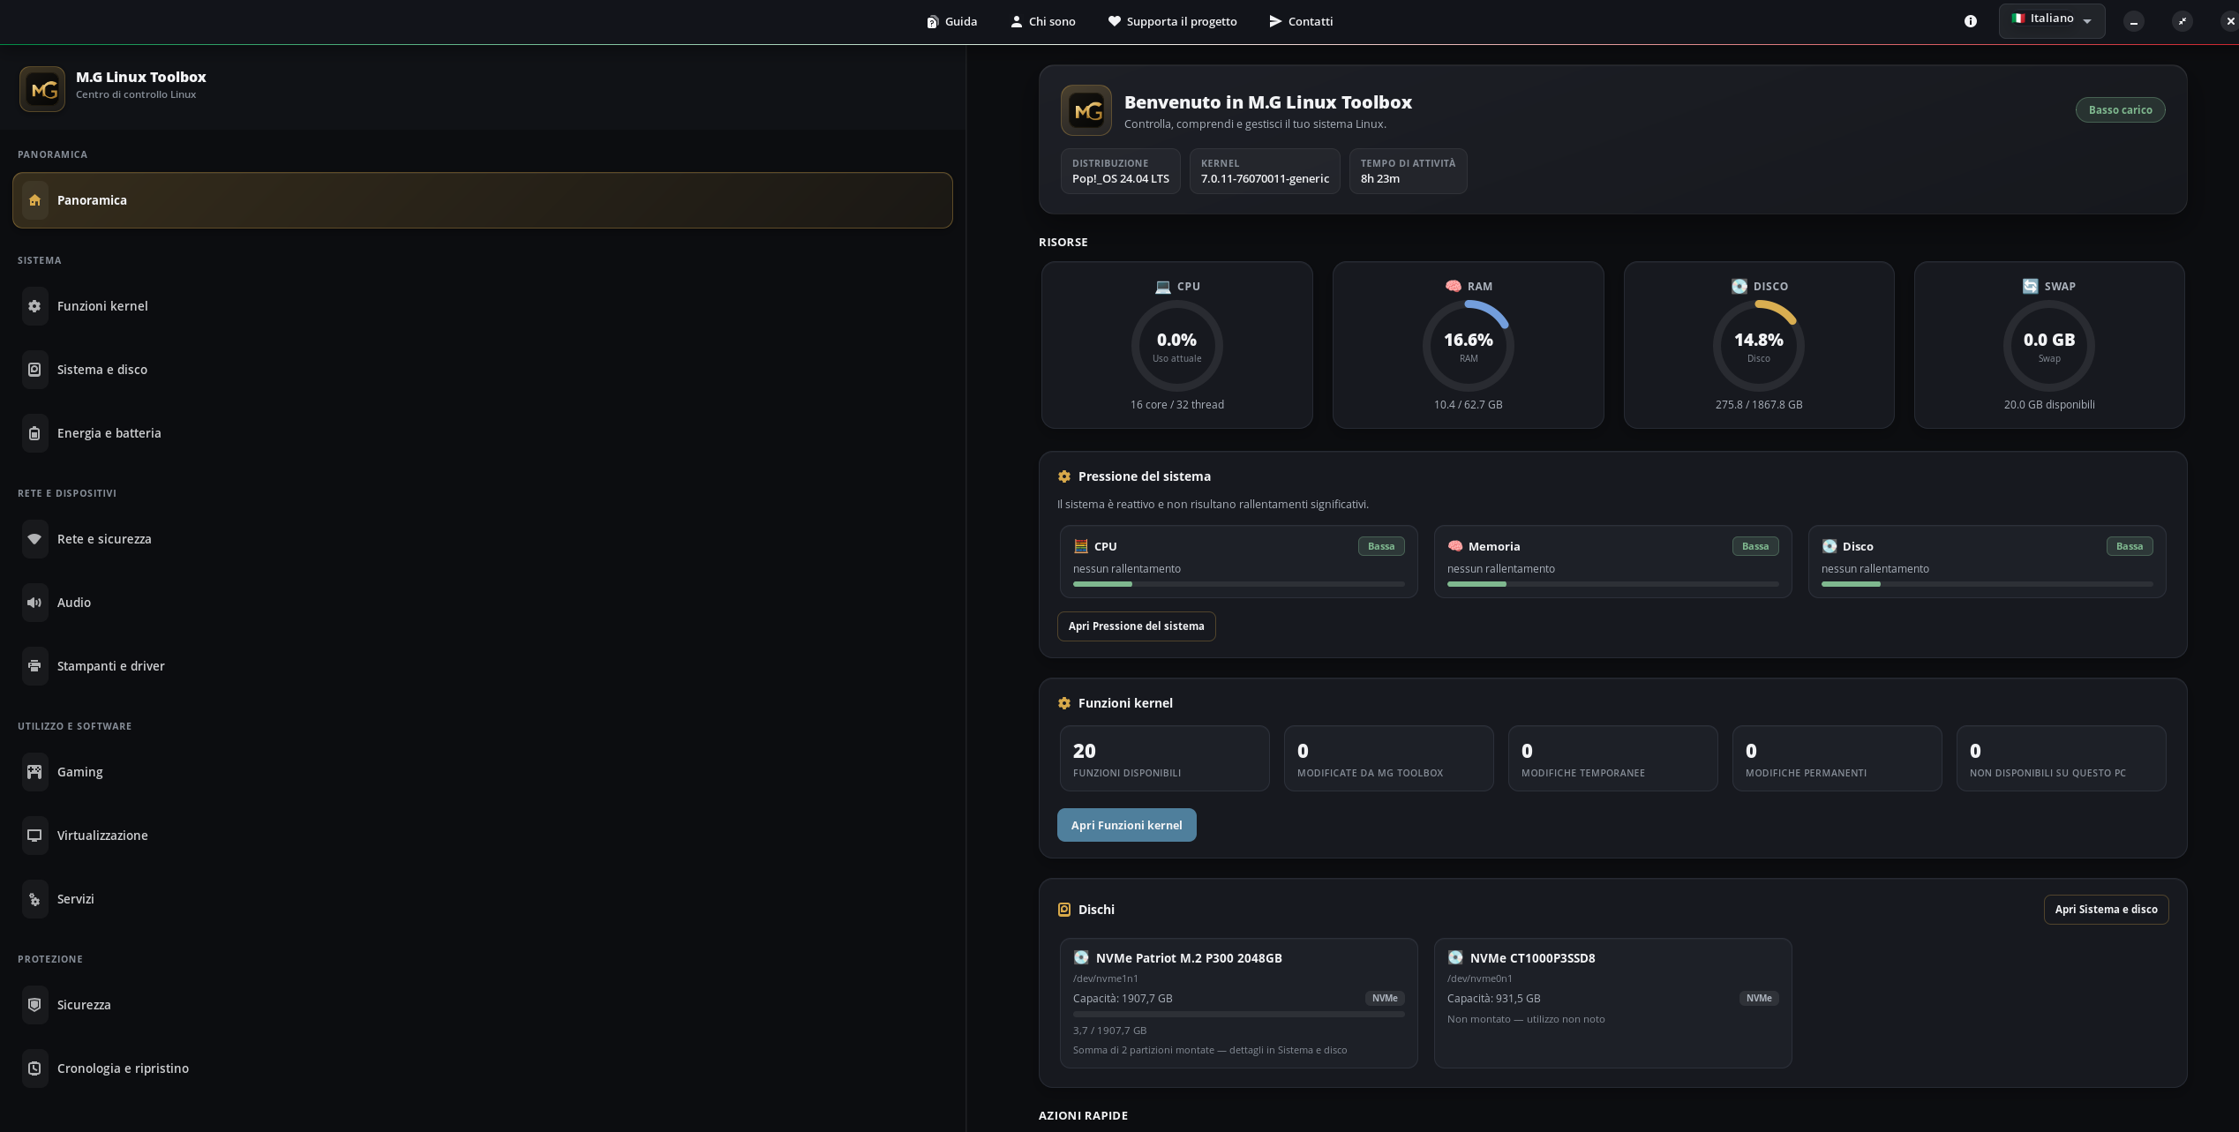Image resolution: width=2239 pixels, height=1132 pixels.
Task: Open the Servizi section
Action: point(483,899)
